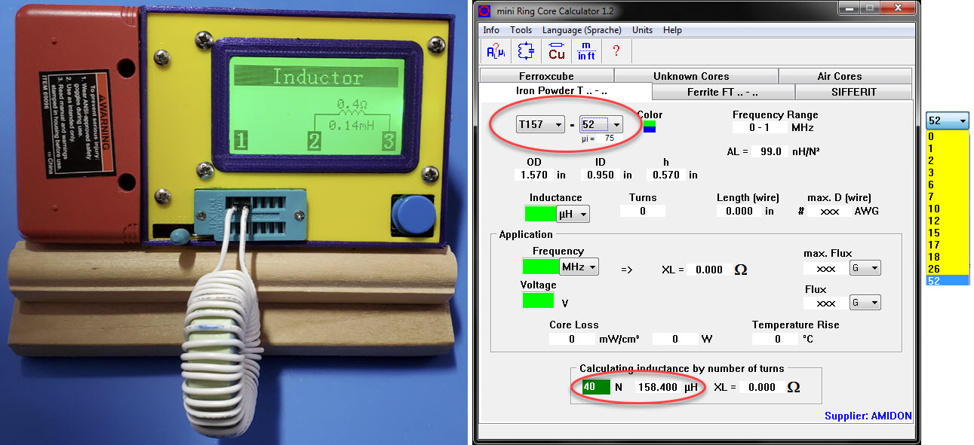Click the green Frequency input field
974x445 pixels.
pyautogui.click(x=541, y=267)
